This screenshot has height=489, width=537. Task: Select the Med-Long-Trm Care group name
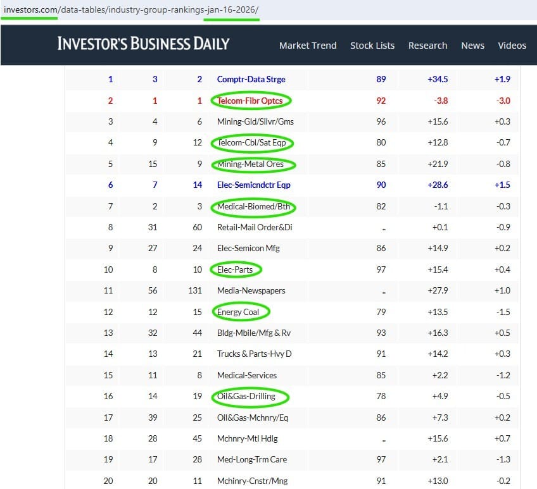point(252,460)
